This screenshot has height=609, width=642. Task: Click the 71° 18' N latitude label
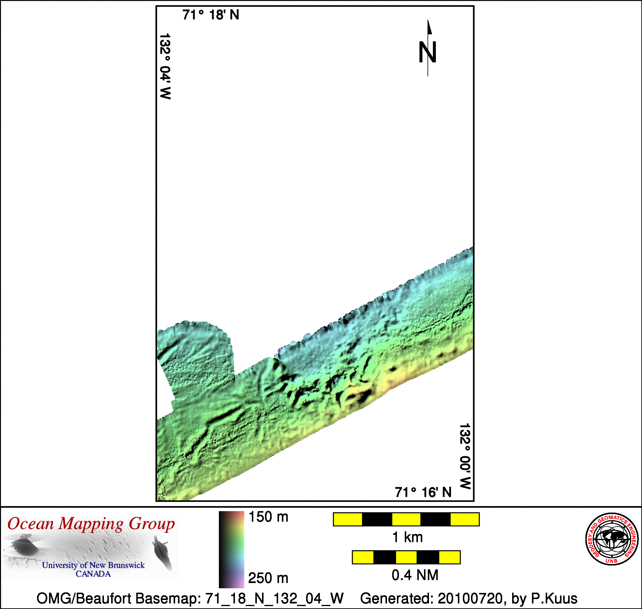click(x=211, y=15)
